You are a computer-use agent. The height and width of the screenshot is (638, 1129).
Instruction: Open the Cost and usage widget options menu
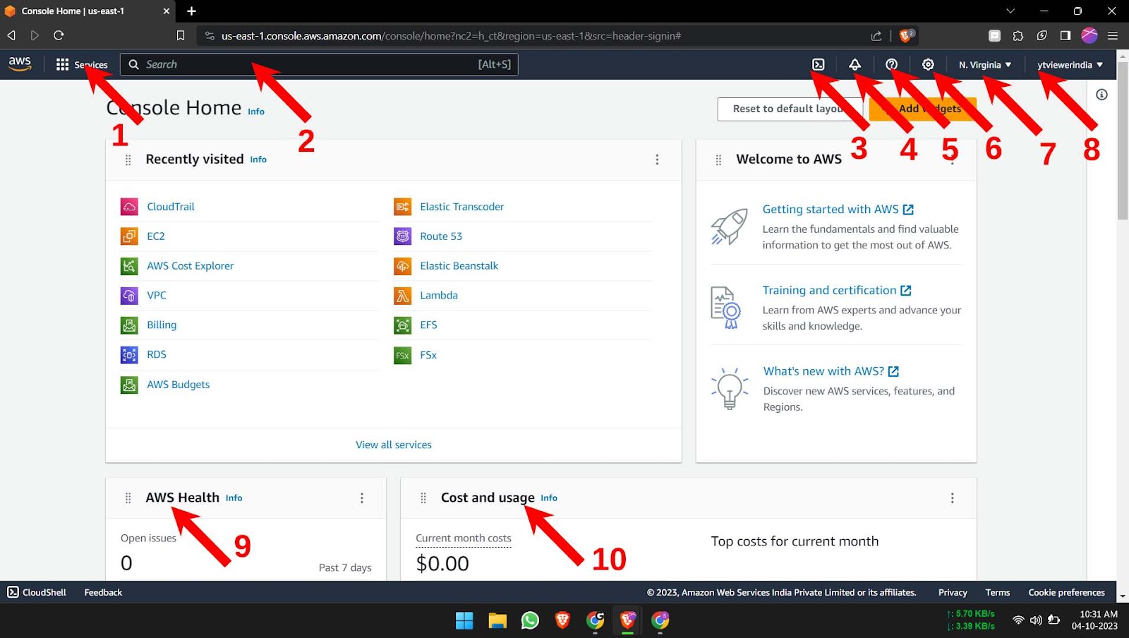click(952, 498)
